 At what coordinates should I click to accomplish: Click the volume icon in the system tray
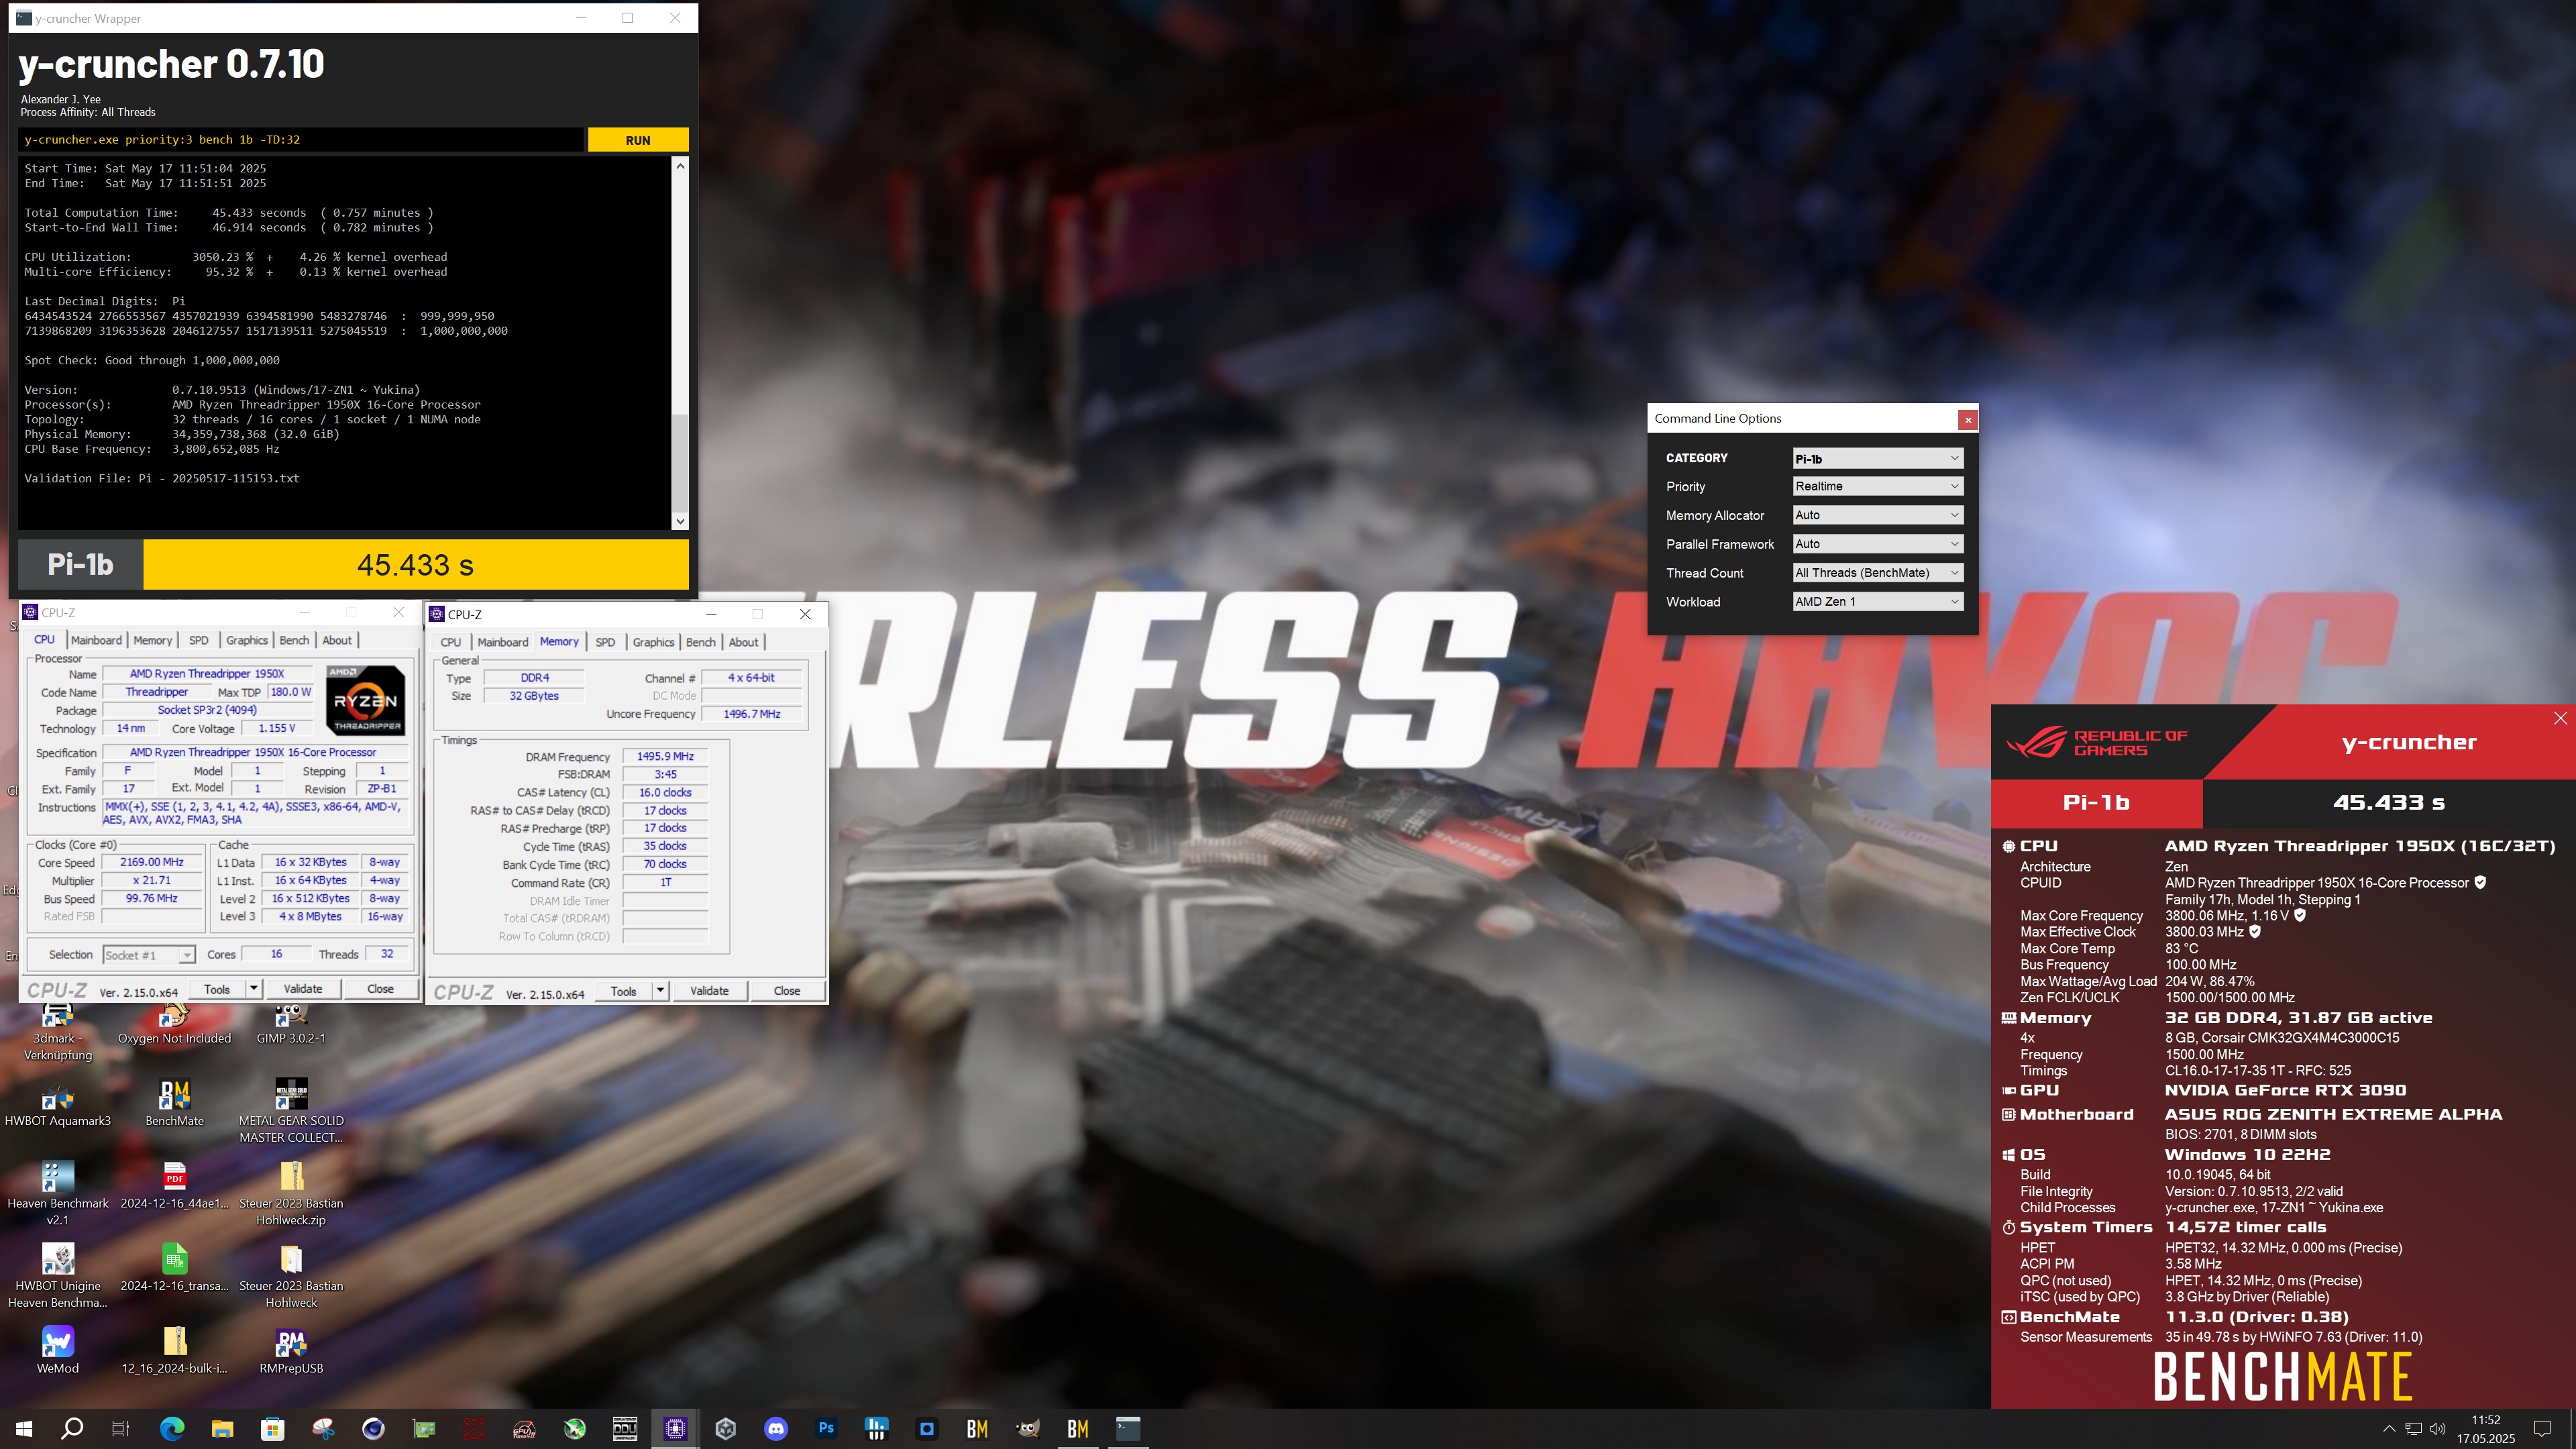(2437, 1428)
